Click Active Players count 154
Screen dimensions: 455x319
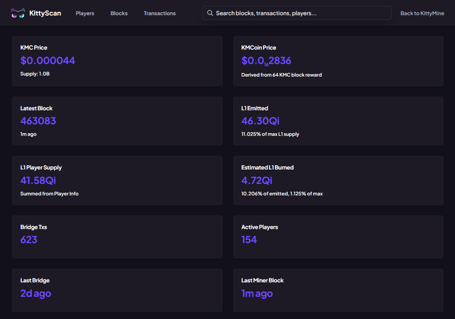coord(249,240)
